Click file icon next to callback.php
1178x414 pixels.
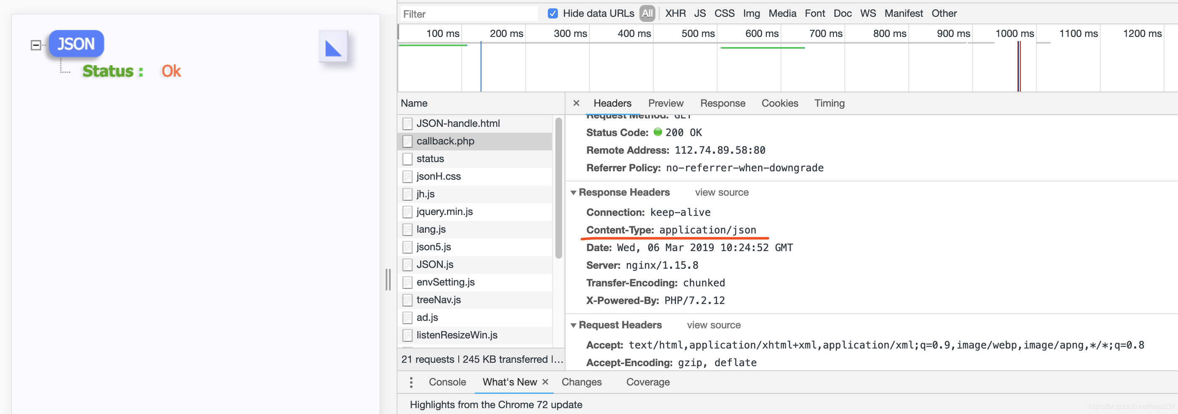(407, 141)
